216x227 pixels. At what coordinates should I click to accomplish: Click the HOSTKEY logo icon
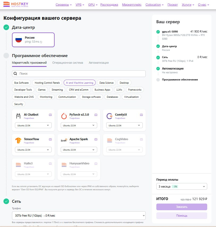tap(7, 5)
